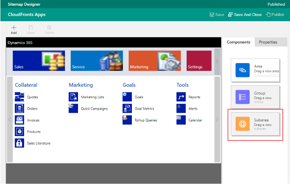Click the Goals subarea icon
This screenshot has width=290, height=187.
(x=127, y=97)
